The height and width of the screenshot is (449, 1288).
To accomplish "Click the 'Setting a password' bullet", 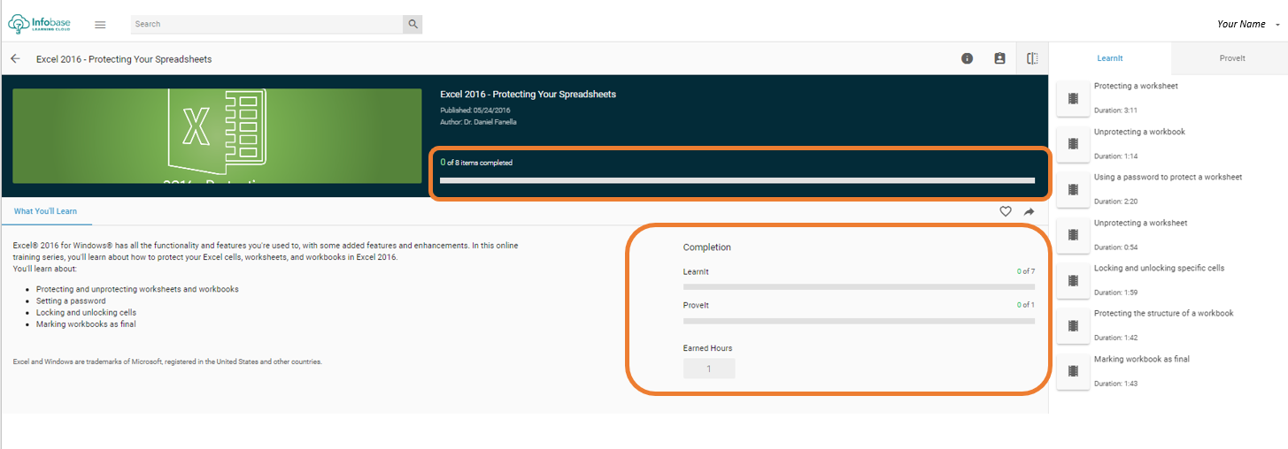I will pyautogui.click(x=71, y=301).
